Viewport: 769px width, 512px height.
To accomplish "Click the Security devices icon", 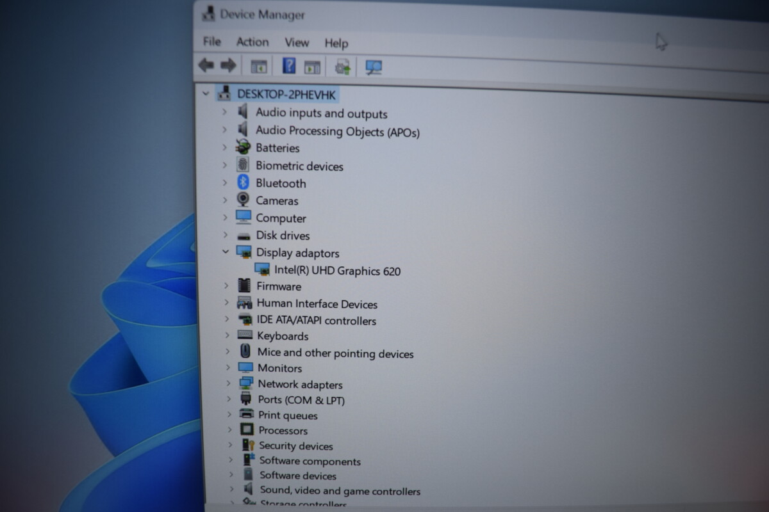I will (248, 445).
